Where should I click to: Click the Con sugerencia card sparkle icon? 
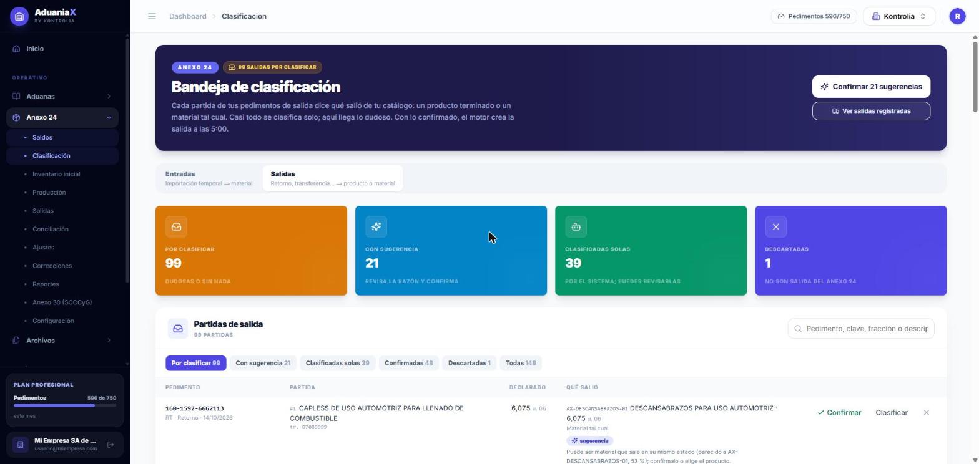coord(376,226)
